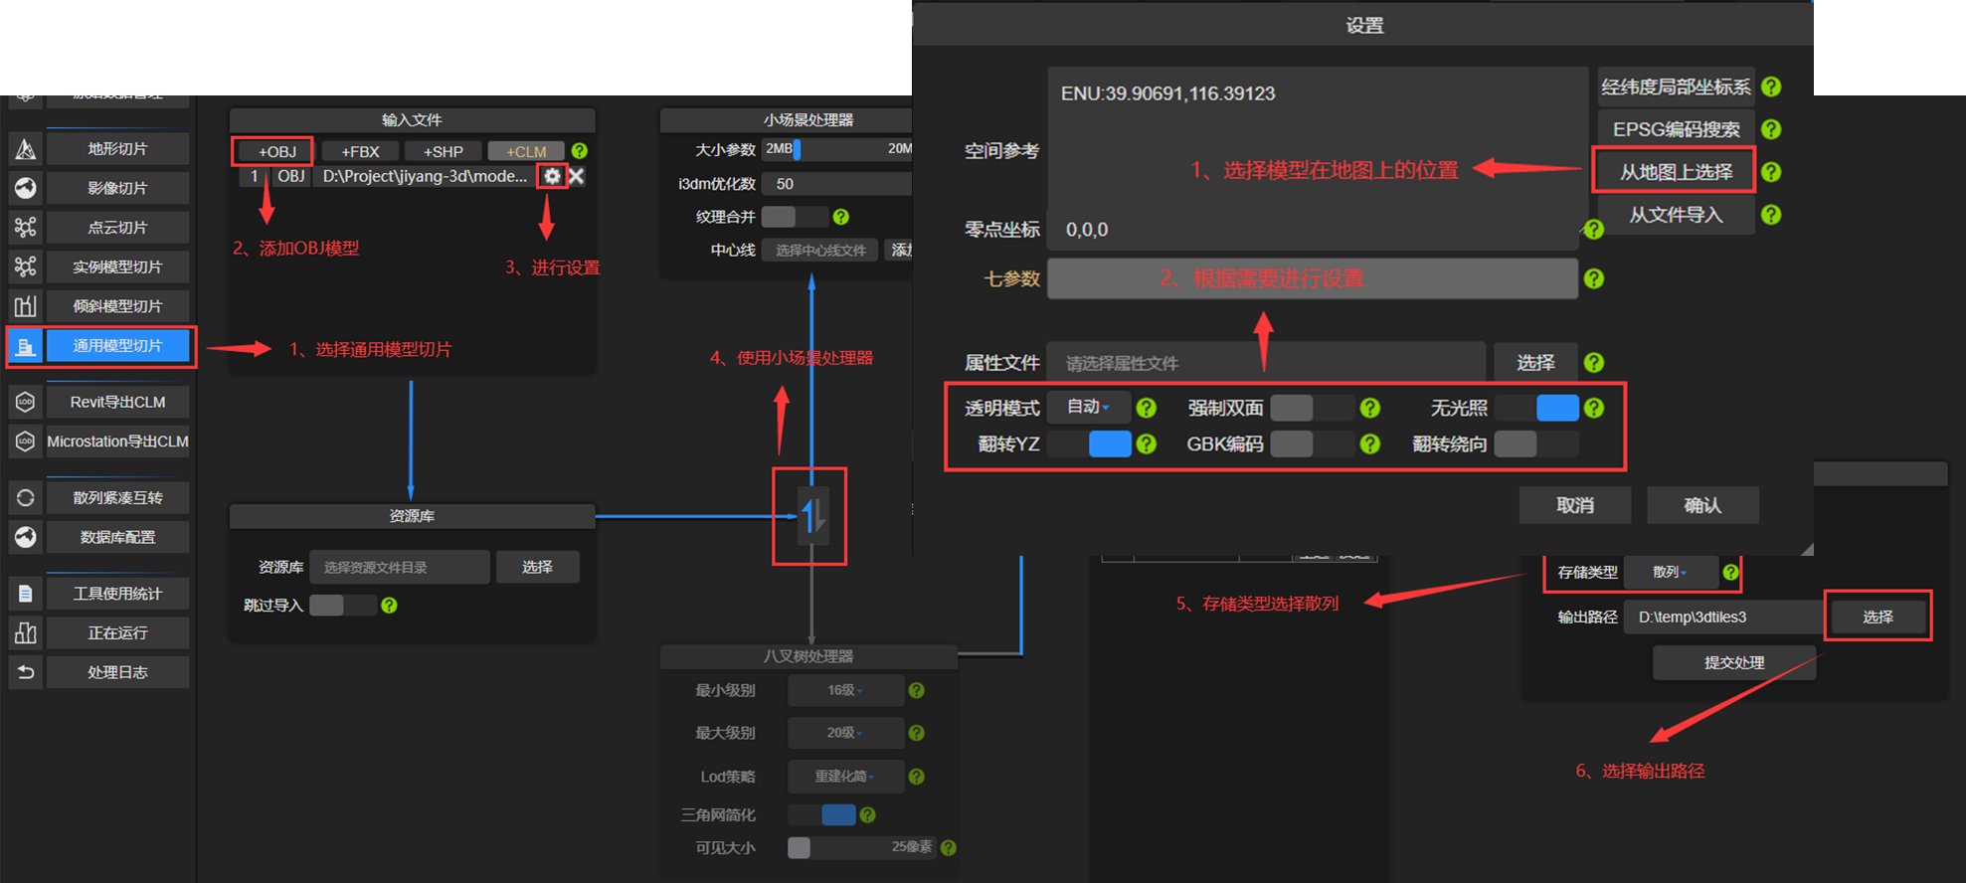Open the storage type dropdown

(1670, 572)
